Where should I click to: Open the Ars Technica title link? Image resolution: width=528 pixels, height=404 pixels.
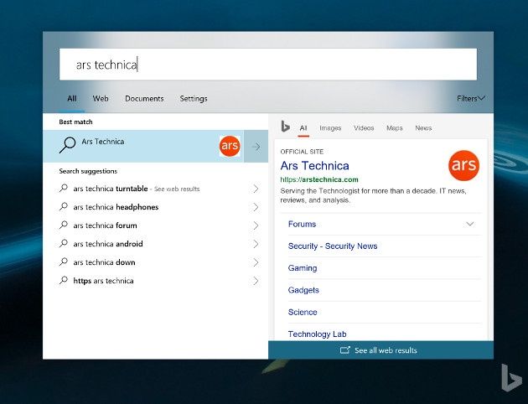coord(314,166)
